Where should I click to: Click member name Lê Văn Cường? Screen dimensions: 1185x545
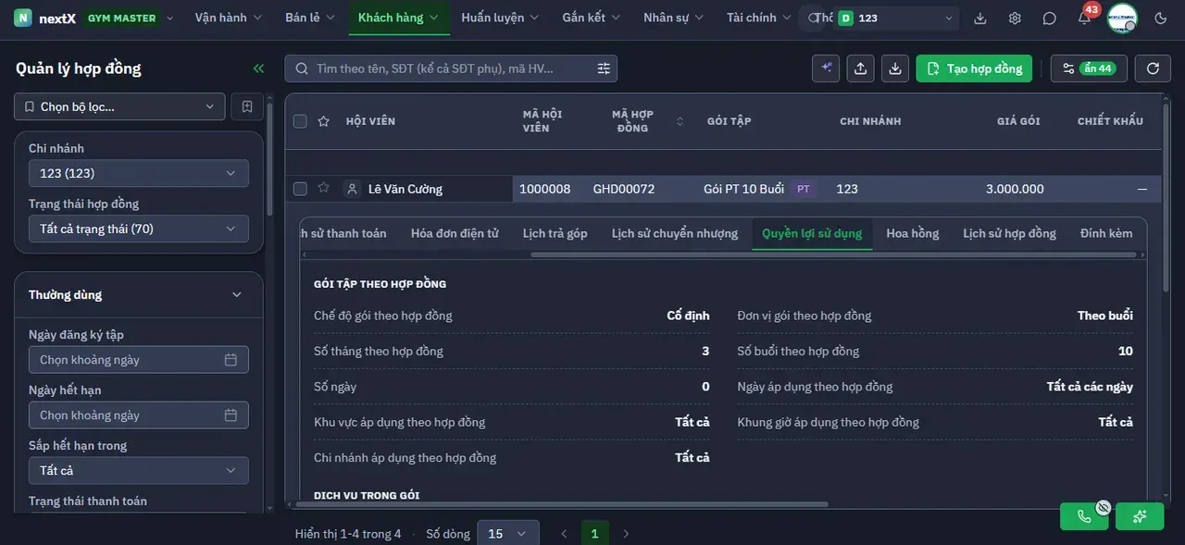coord(405,189)
